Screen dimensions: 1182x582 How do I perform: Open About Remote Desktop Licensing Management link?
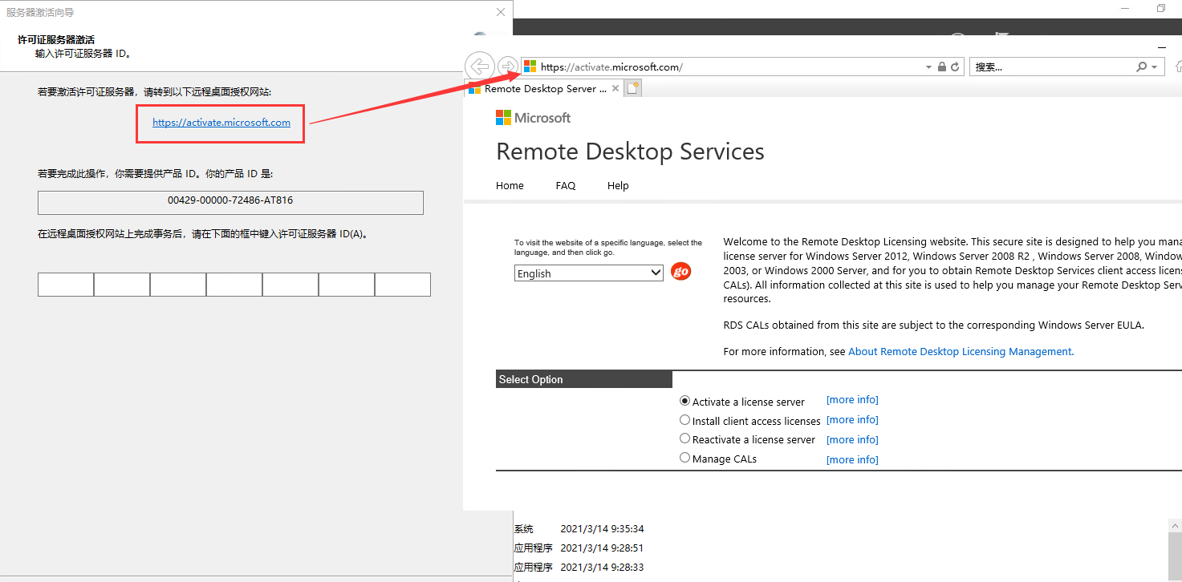961,351
